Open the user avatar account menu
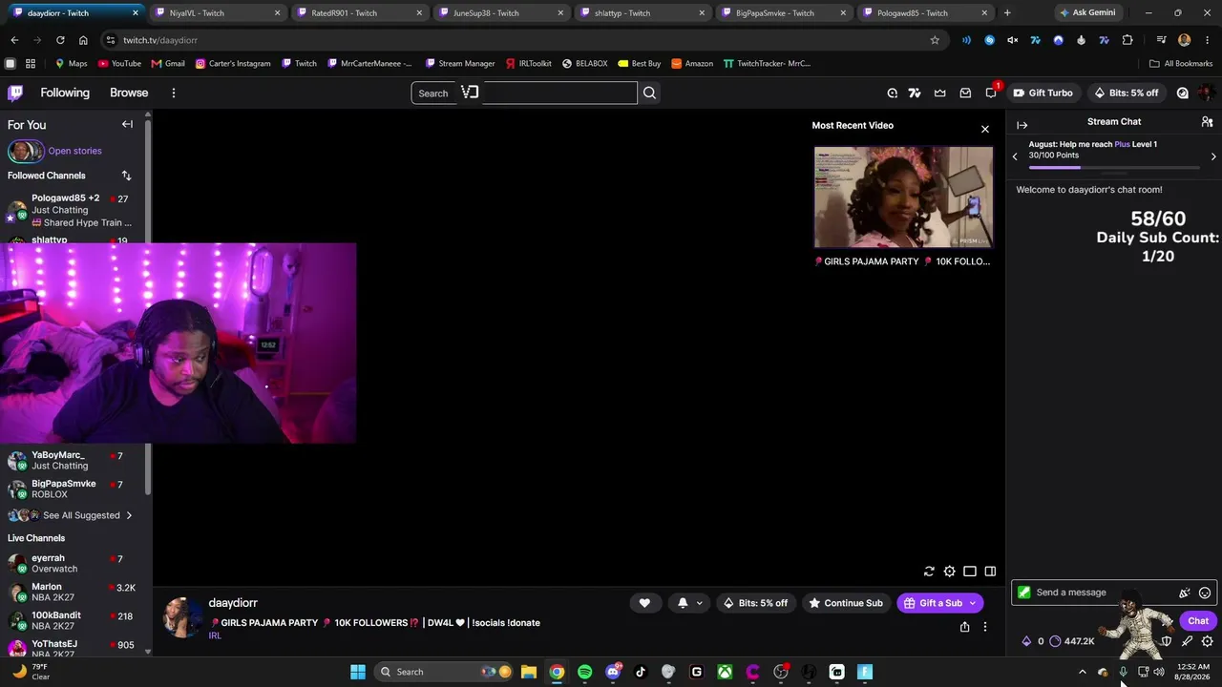Viewport: 1222px width, 687px height. pos(1207,93)
